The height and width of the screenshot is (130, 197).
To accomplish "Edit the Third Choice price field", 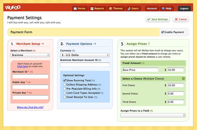I will [175, 102].
